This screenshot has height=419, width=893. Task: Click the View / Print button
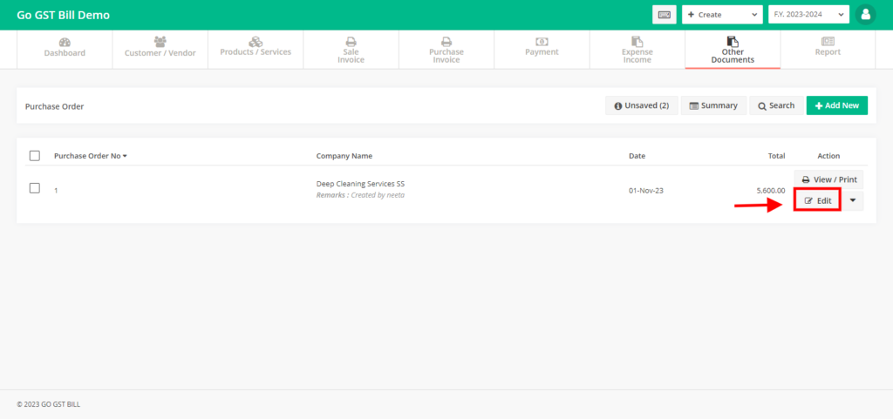pos(828,179)
